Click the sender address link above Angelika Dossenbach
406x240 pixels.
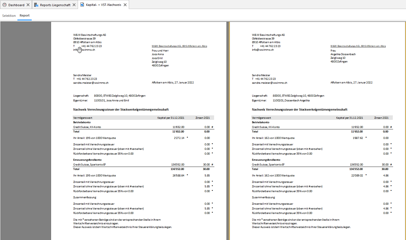(358, 46)
